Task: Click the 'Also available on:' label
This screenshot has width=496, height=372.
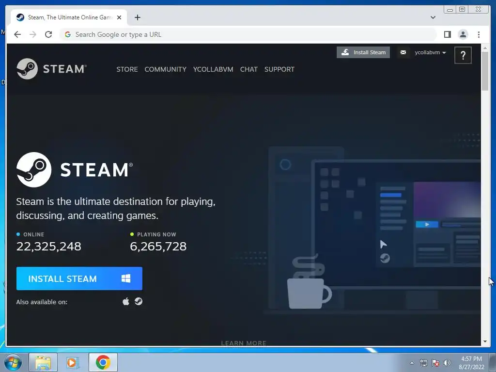Action: [x=42, y=302]
